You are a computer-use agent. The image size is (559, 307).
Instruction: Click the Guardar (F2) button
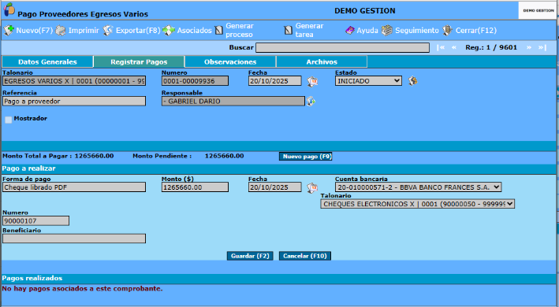click(x=250, y=256)
